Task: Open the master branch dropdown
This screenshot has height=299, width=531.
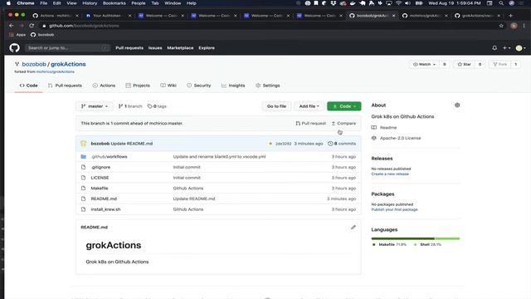Action: [95, 106]
